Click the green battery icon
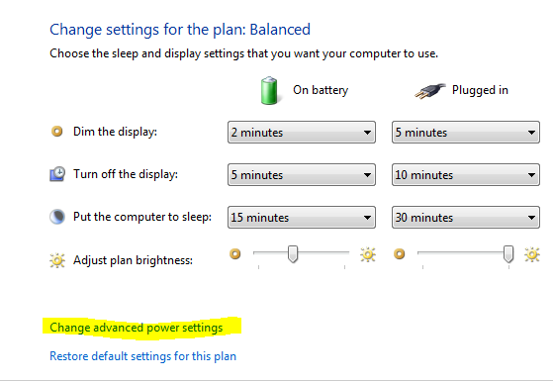The height and width of the screenshot is (382, 553). [269, 91]
